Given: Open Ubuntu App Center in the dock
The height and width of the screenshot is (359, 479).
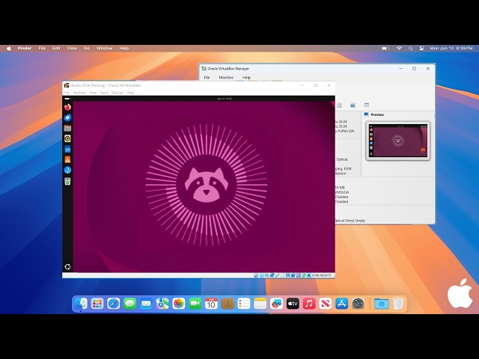Looking at the screenshot, I should pyautogui.click(x=67, y=159).
